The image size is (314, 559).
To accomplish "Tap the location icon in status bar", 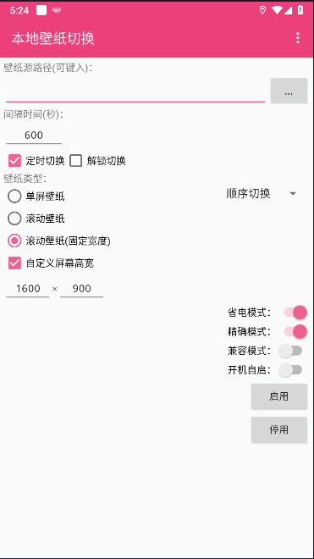I will point(262,10).
